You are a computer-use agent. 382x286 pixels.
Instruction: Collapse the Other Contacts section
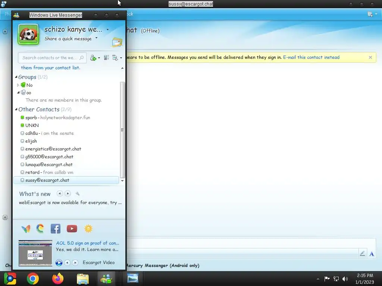click(x=16, y=109)
